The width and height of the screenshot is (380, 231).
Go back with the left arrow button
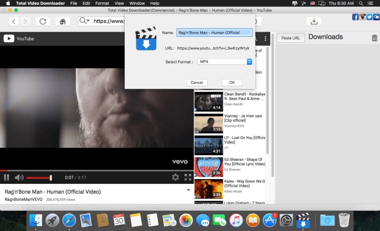[x=14, y=22]
